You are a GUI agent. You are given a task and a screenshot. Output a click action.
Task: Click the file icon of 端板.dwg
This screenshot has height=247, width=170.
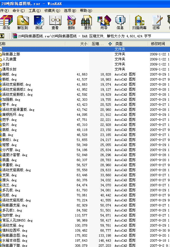1,74
